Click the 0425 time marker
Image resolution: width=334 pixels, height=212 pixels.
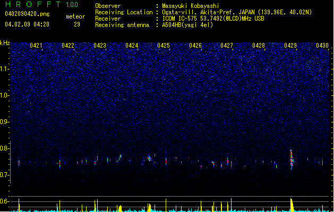tap(164, 46)
